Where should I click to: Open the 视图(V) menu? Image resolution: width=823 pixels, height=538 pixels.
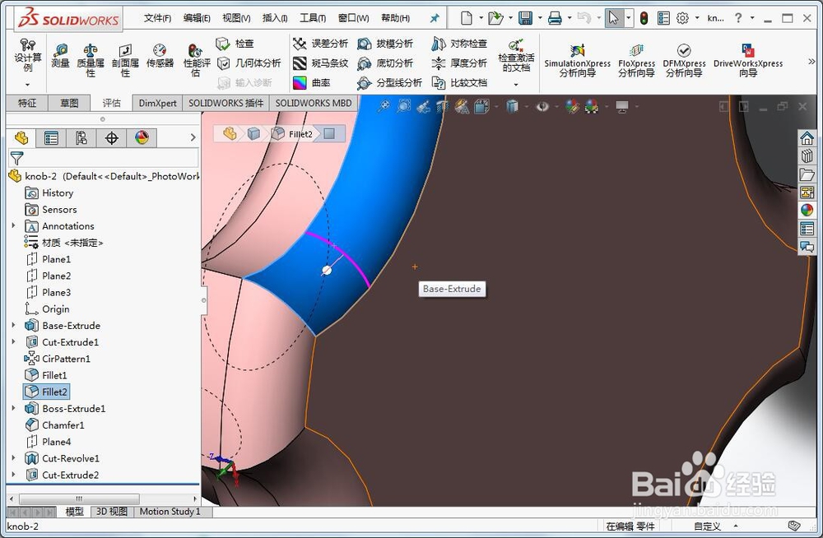[236, 18]
